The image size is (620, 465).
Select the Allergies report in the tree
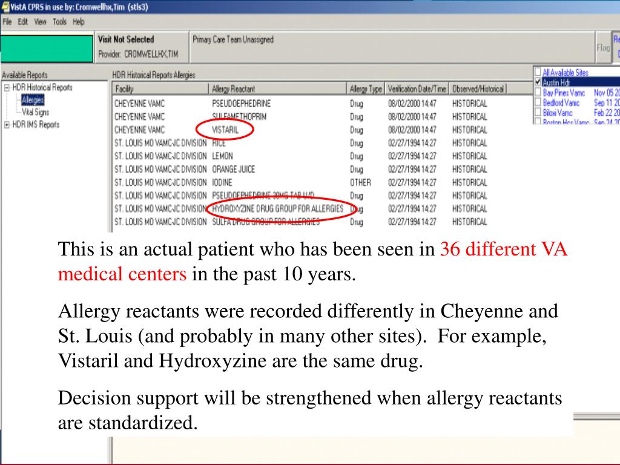tap(33, 100)
